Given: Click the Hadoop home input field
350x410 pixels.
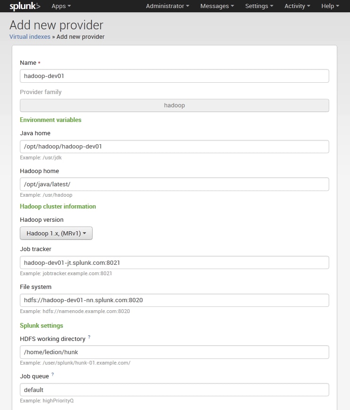Looking at the screenshot, I should [x=174, y=184].
